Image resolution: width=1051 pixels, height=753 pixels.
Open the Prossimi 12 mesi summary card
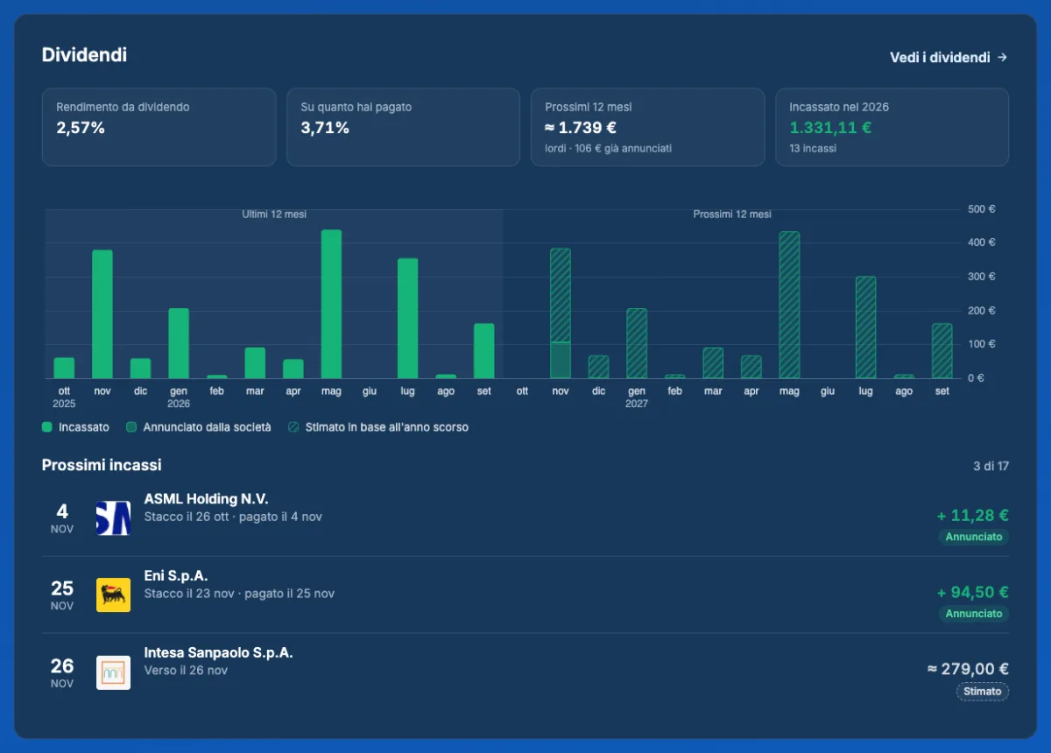(647, 127)
